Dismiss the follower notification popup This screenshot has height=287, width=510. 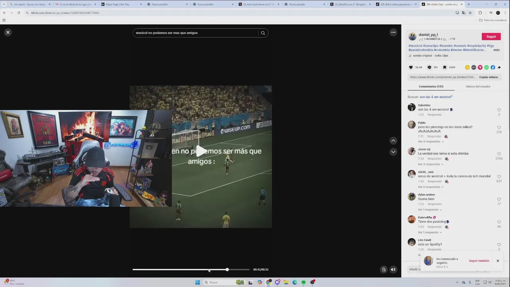click(498, 261)
